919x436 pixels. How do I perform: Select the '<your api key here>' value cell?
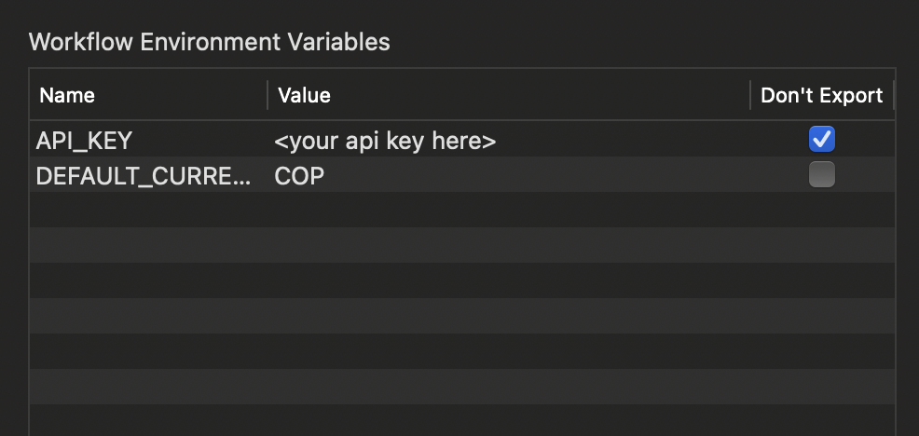(509, 140)
